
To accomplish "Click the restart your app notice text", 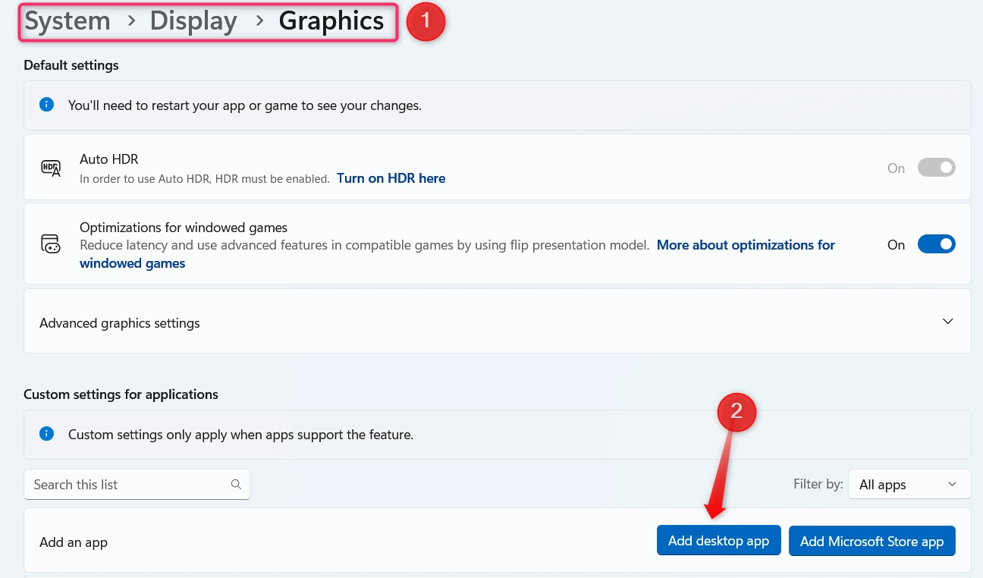I will click(x=245, y=105).
